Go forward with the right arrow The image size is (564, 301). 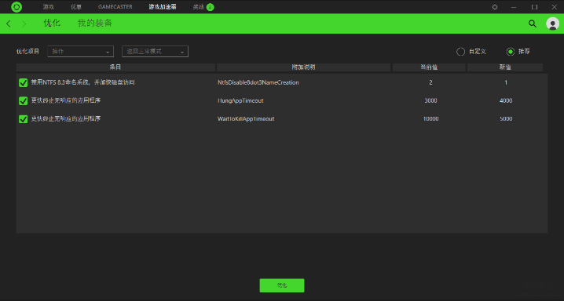24,24
